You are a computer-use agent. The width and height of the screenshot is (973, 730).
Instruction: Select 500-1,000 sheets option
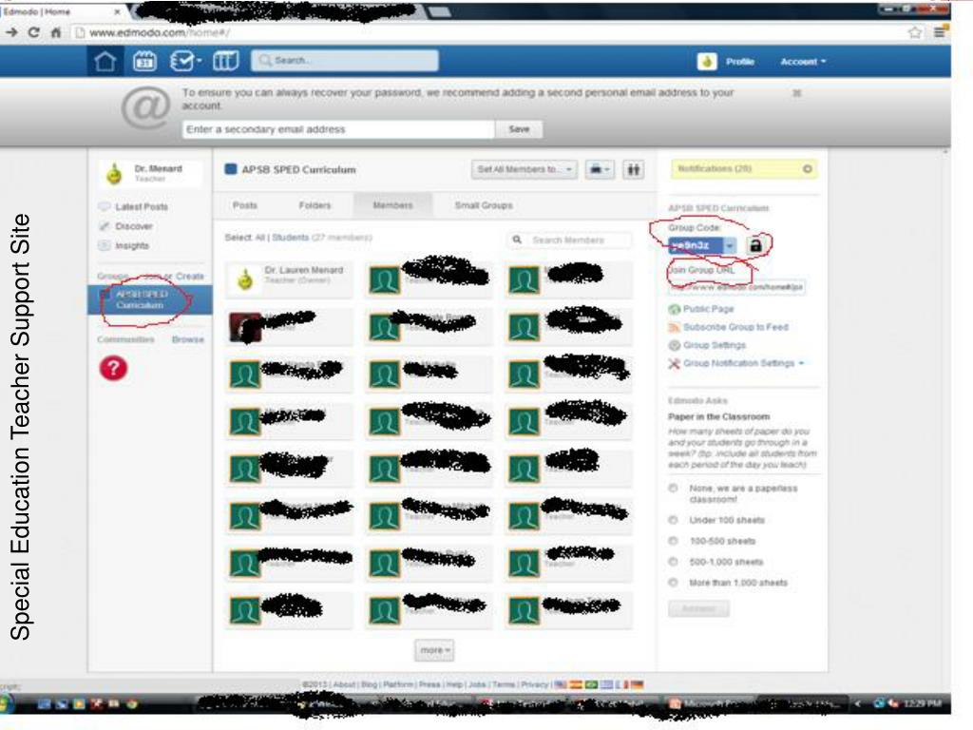pos(674,562)
